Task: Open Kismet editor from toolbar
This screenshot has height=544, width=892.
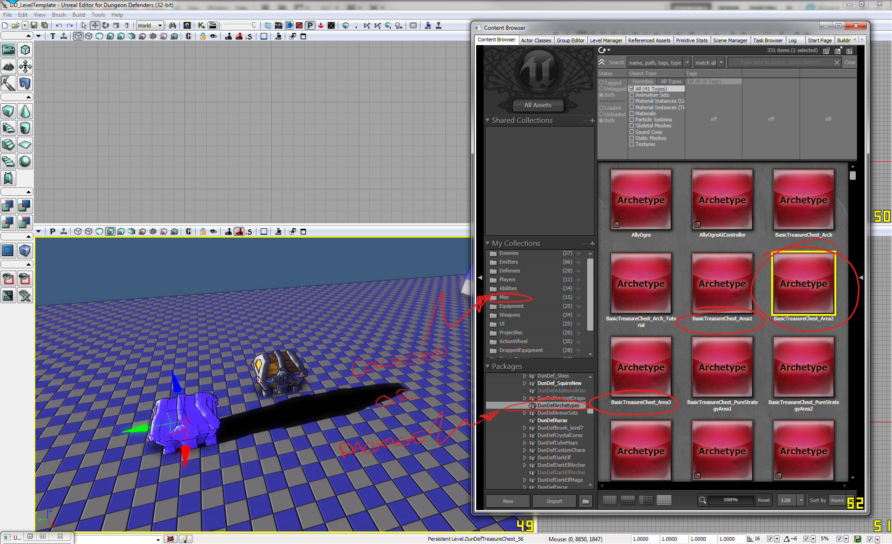Action: pyautogui.click(x=201, y=26)
